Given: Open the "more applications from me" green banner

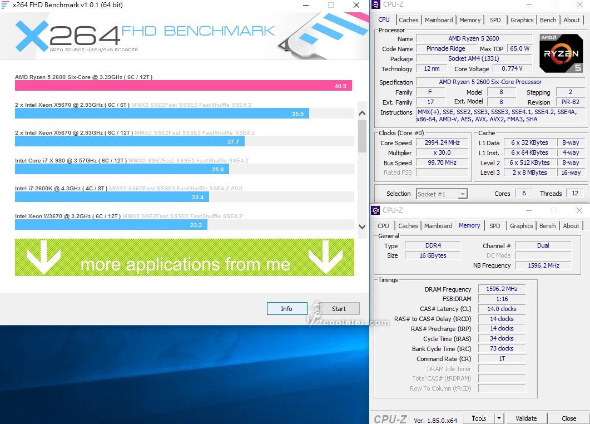Looking at the screenshot, I should [185, 257].
